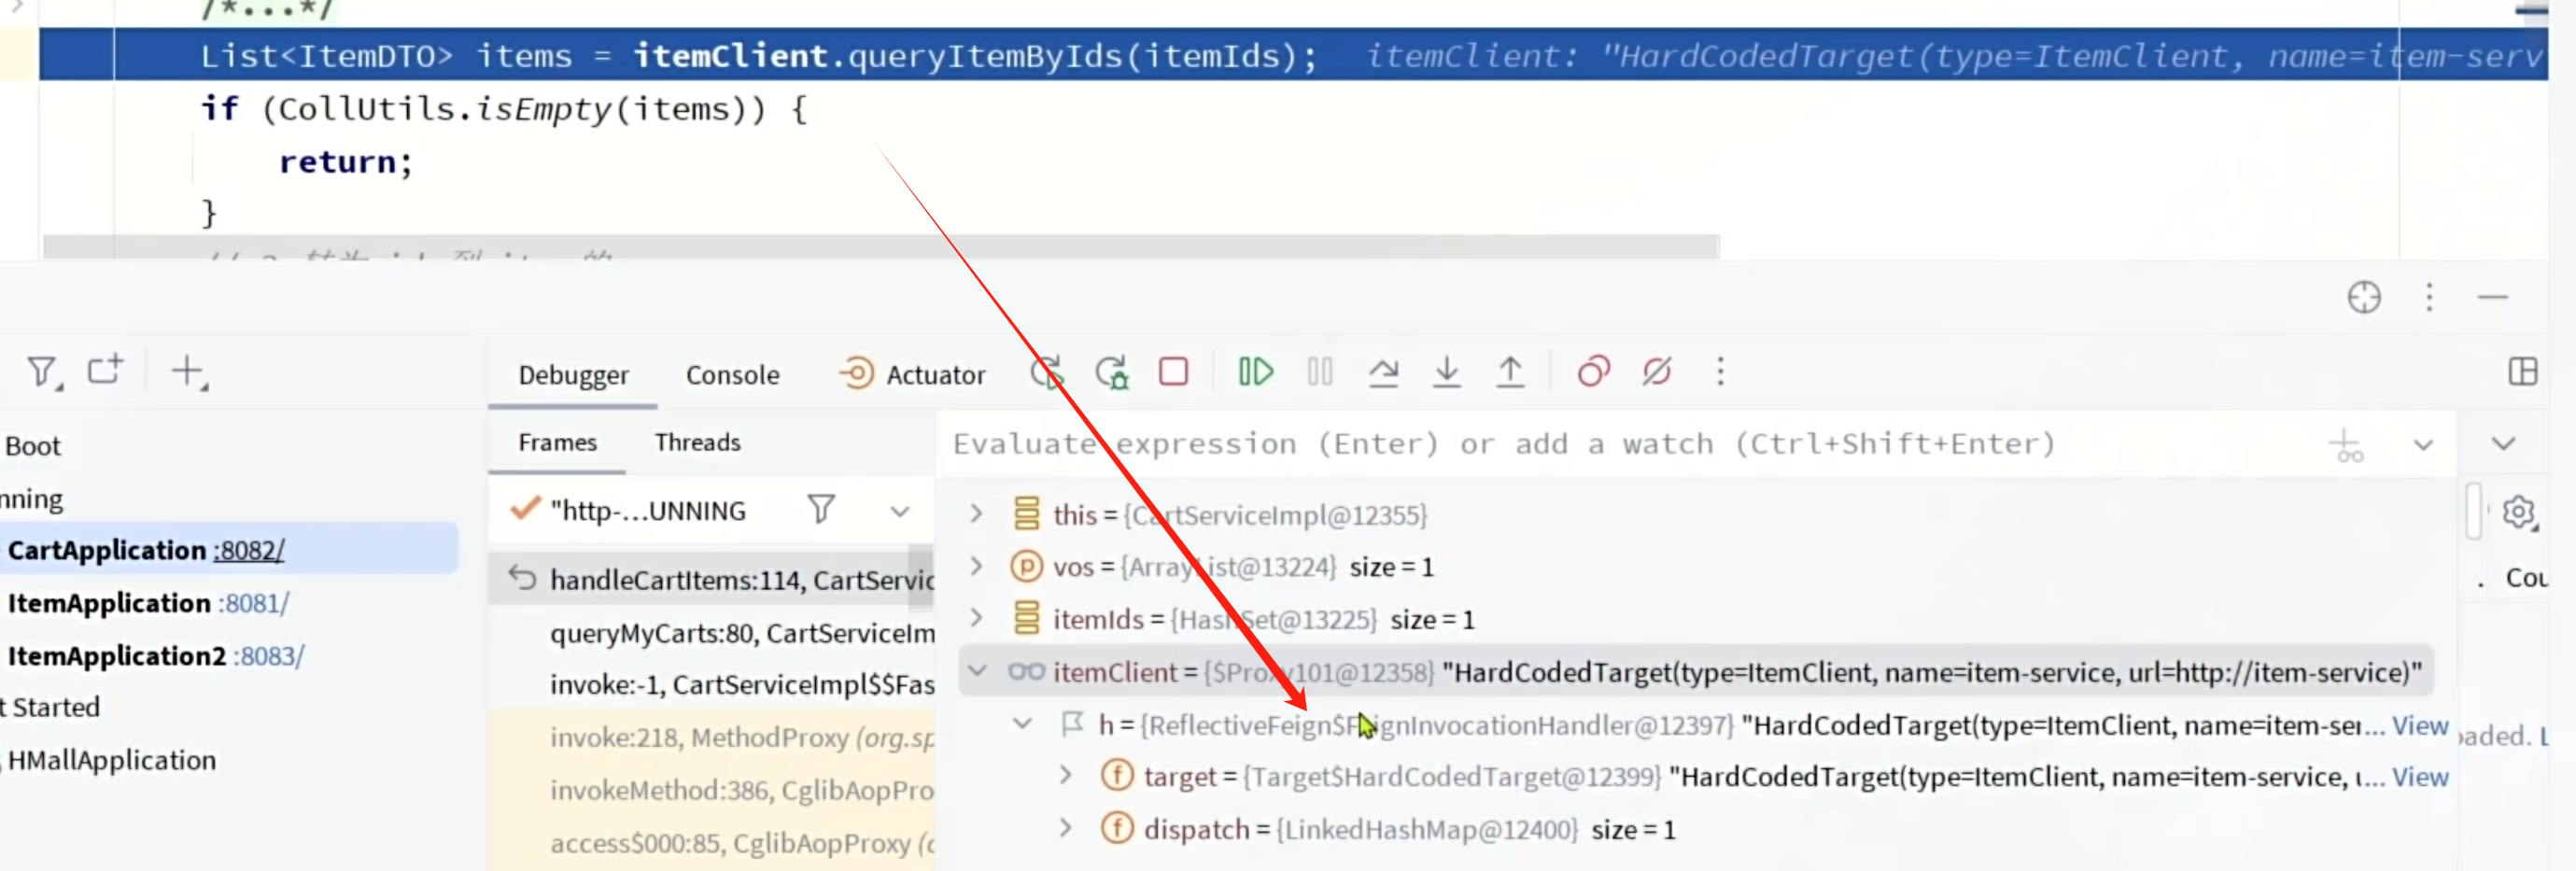Viewport: 2576px width, 871px height.
Task: Click the Step Over icon
Action: coord(1383,372)
